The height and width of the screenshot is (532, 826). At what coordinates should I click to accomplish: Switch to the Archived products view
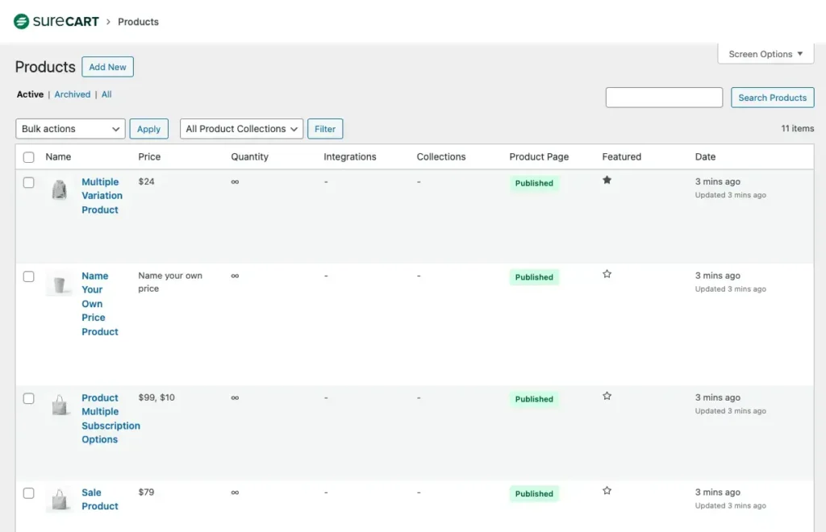coord(72,94)
